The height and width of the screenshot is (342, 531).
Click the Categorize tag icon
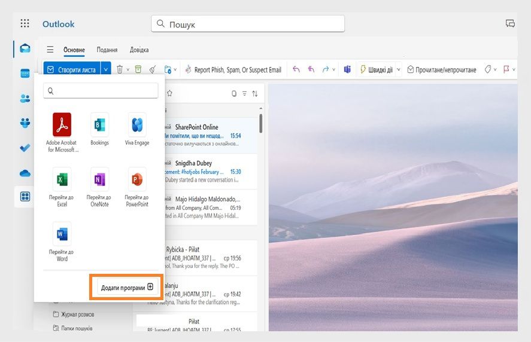488,69
